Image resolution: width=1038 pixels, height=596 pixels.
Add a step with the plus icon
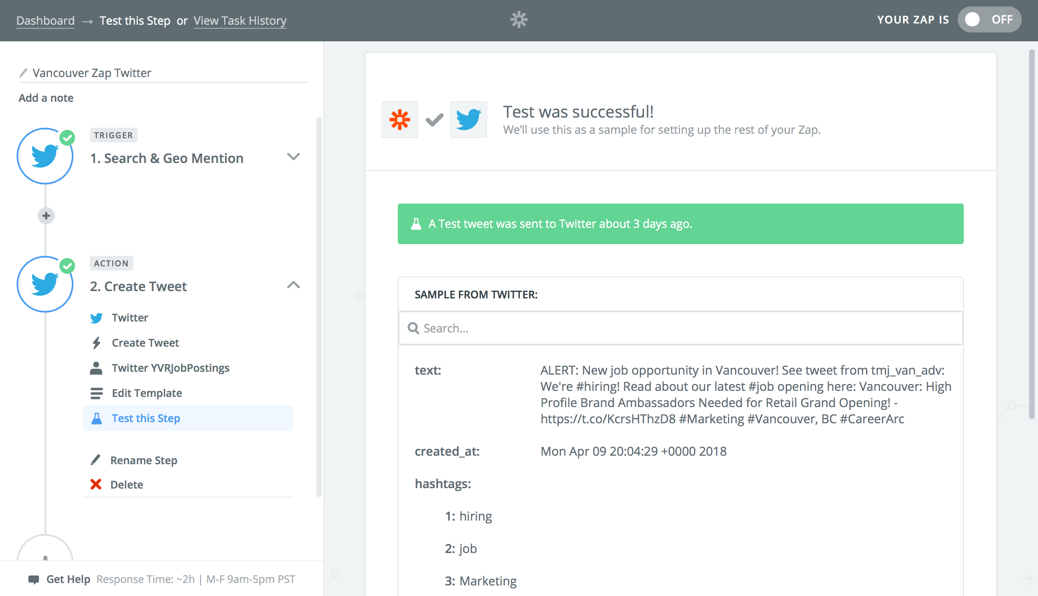click(x=46, y=216)
